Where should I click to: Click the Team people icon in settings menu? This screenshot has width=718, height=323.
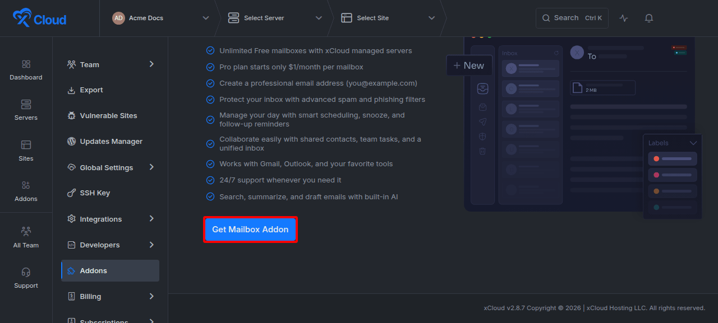pos(71,64)
